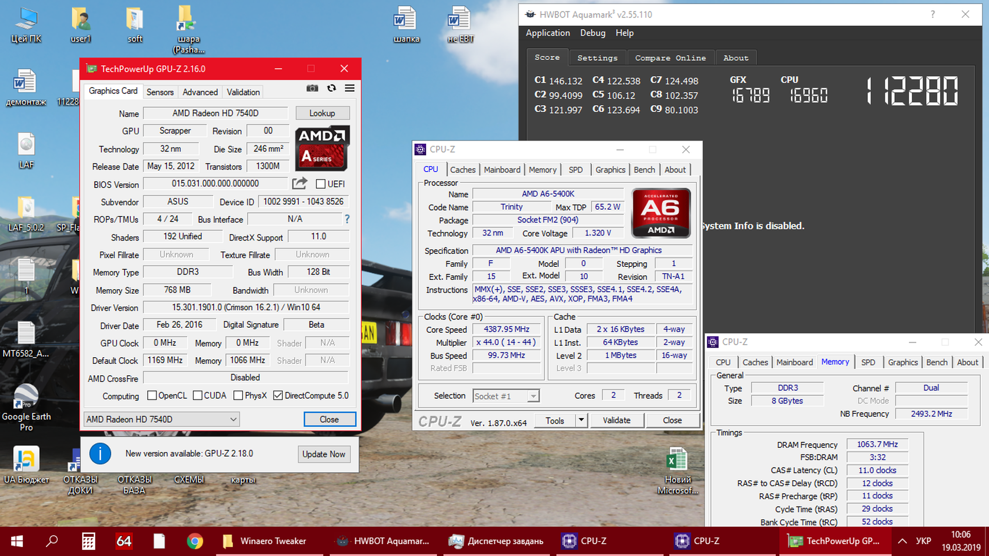Open the soft folder on desktop

click(x=135, y=25)
